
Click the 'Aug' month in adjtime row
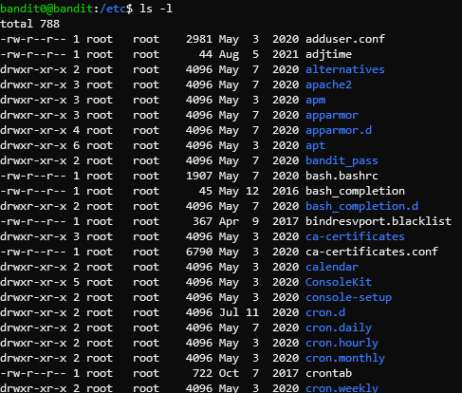229,54
